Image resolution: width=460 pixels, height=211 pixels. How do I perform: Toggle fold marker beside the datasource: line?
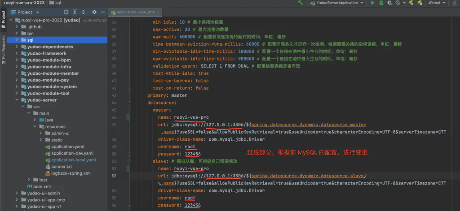coord(128,103)
